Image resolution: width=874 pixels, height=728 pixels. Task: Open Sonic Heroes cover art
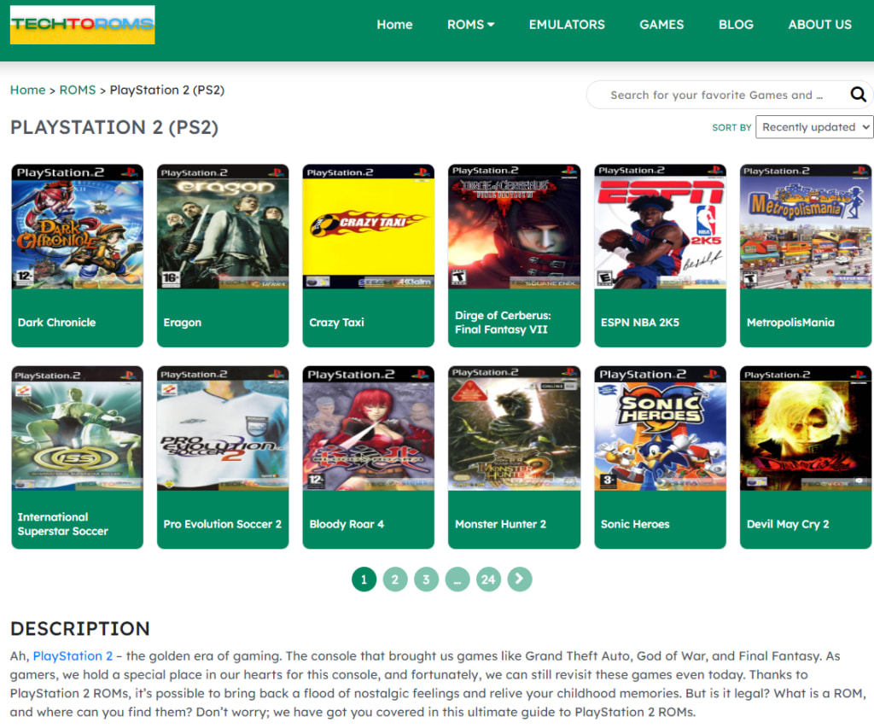tap(660, 428)
